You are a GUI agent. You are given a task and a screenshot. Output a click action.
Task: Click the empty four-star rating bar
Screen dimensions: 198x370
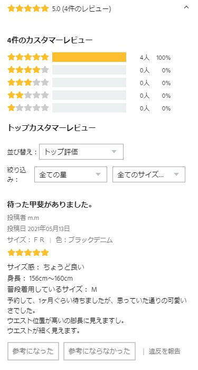point(89,70)
